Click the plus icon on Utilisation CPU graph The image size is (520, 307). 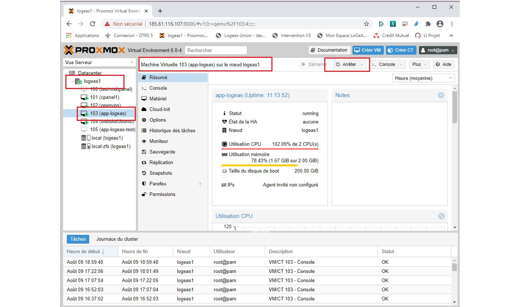tap(441, 216)
